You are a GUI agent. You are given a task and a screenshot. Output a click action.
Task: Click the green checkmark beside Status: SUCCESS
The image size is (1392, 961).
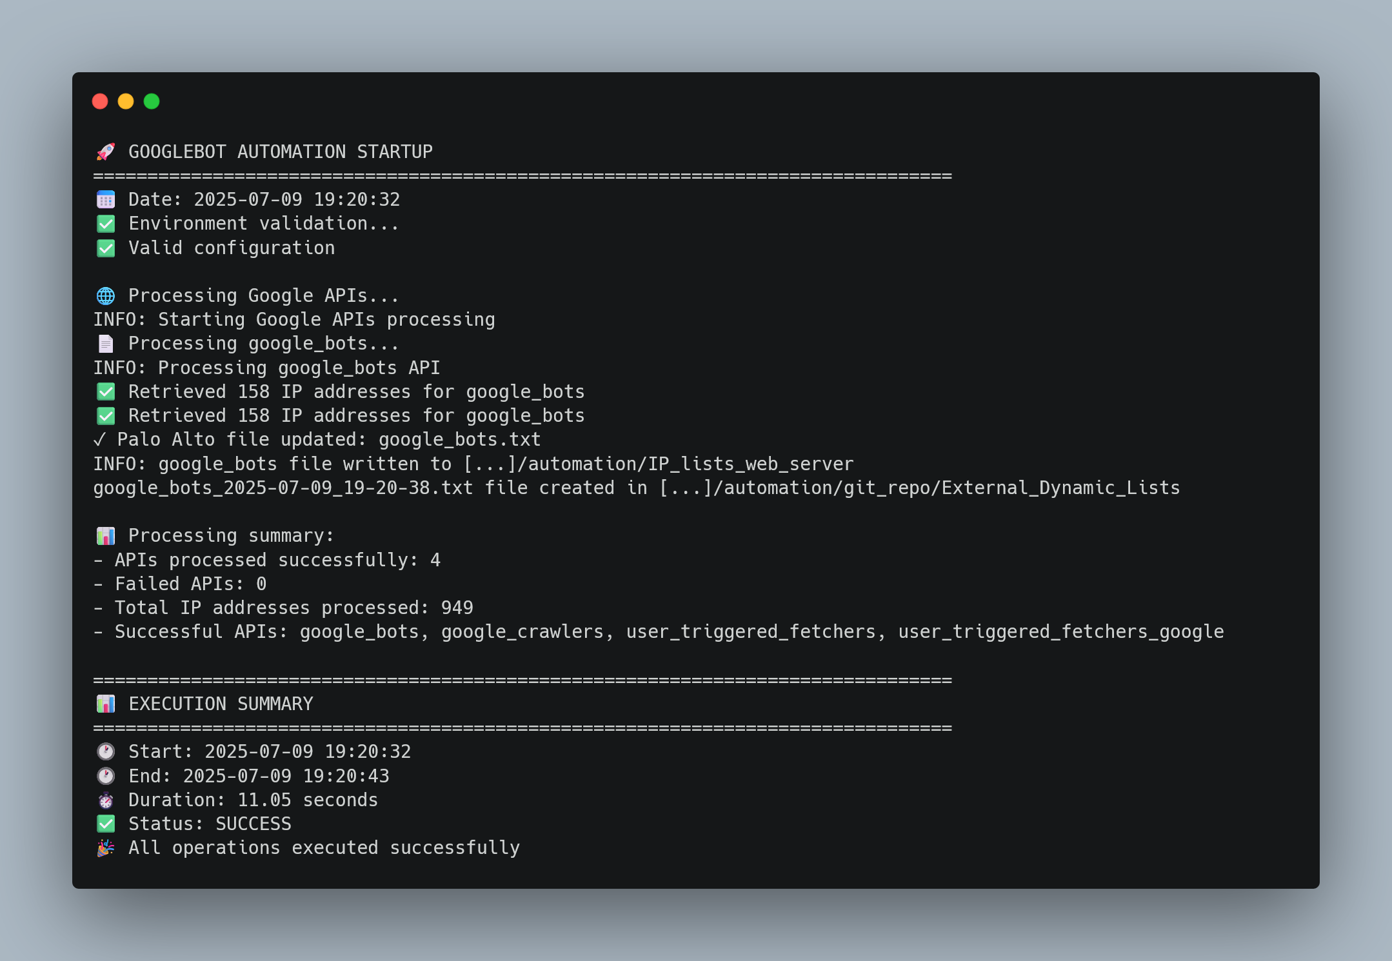click(106, 824)
